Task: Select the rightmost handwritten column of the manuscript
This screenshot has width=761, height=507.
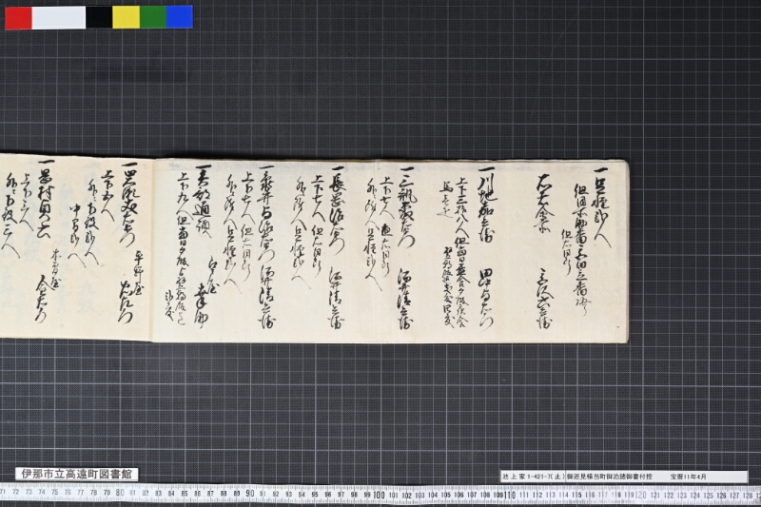Action: 601,206
